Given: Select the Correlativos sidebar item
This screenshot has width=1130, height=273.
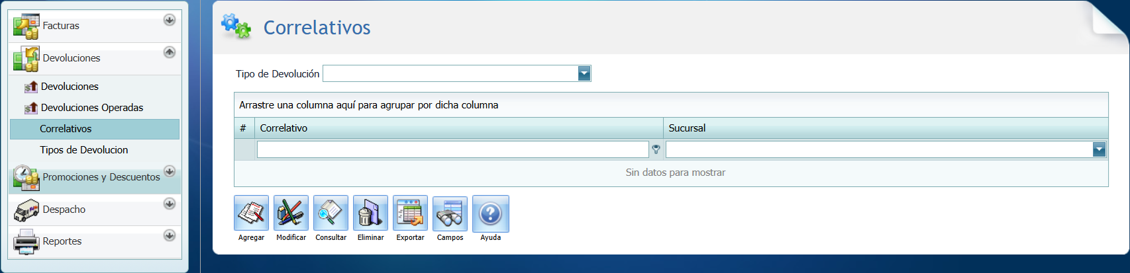Looking at the screenshot, I should 66,129.
